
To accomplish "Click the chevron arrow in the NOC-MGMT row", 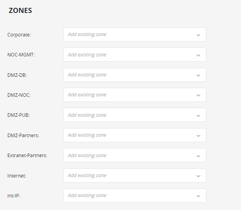I will coord(198,55).
